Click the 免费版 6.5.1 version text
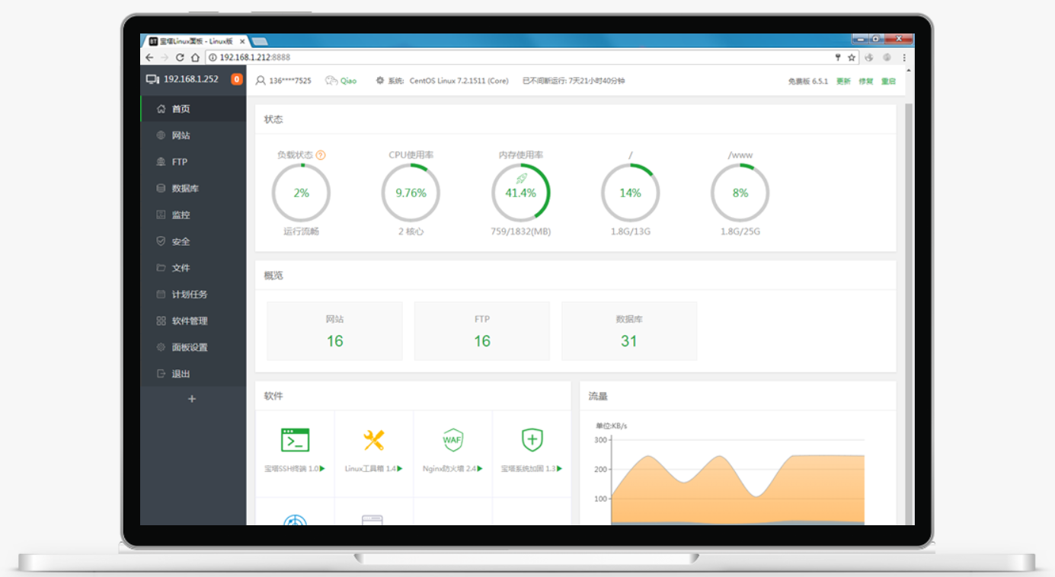Screen dimensions: 1055x577 pyautogui.click(x=808, y=81)
